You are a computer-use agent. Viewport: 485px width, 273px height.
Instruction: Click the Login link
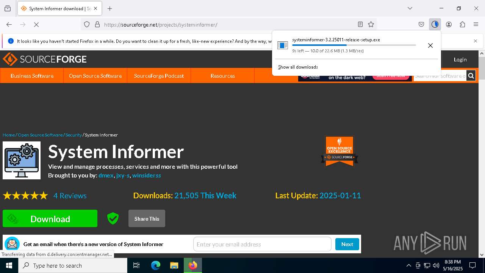(460, 60)
